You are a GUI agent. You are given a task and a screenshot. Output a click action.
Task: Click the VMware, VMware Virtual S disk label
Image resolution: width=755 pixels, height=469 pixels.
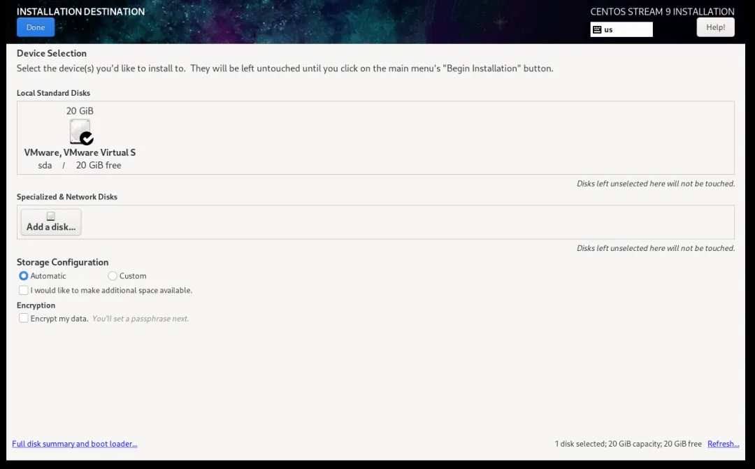click(80, 152)
